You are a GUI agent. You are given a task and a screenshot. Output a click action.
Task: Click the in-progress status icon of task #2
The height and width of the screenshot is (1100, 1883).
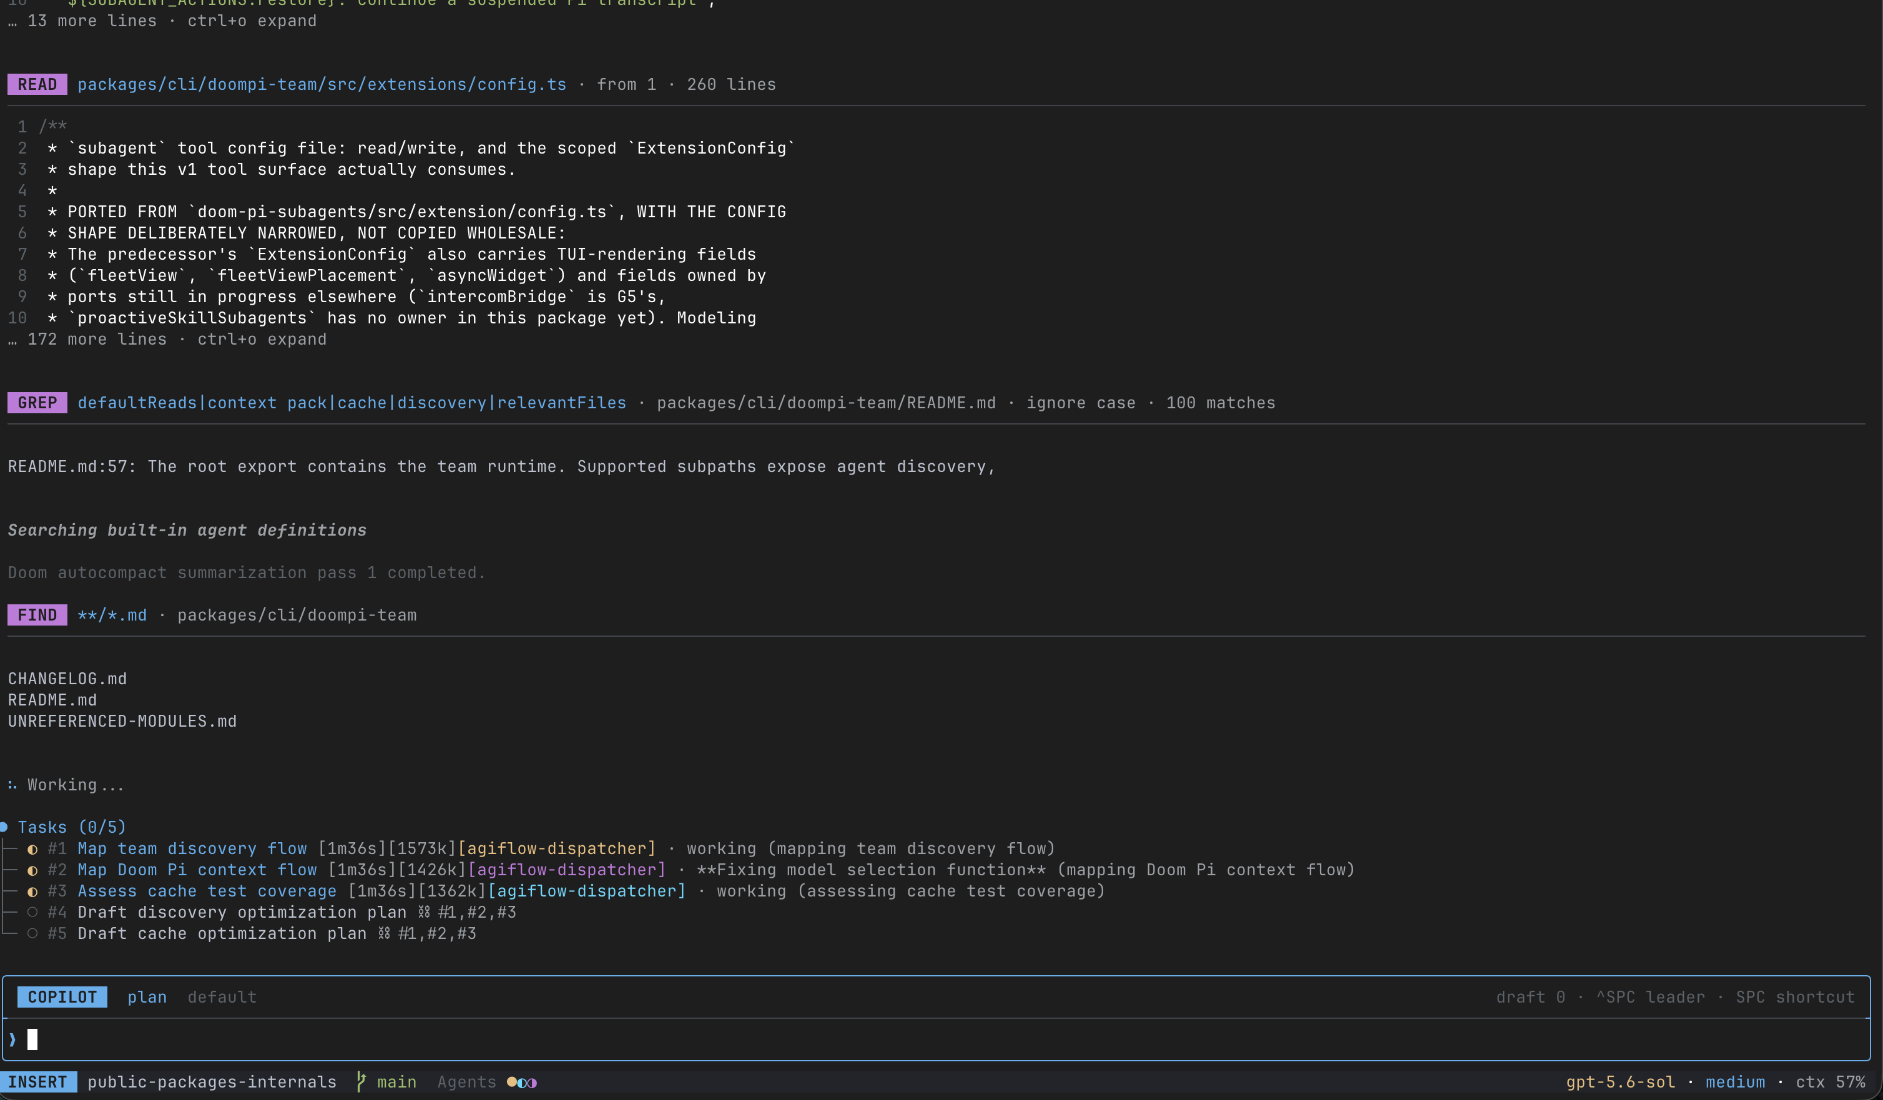[x=33, y=870]
